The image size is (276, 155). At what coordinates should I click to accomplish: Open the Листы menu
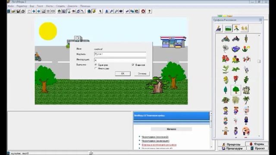[50, 6]
